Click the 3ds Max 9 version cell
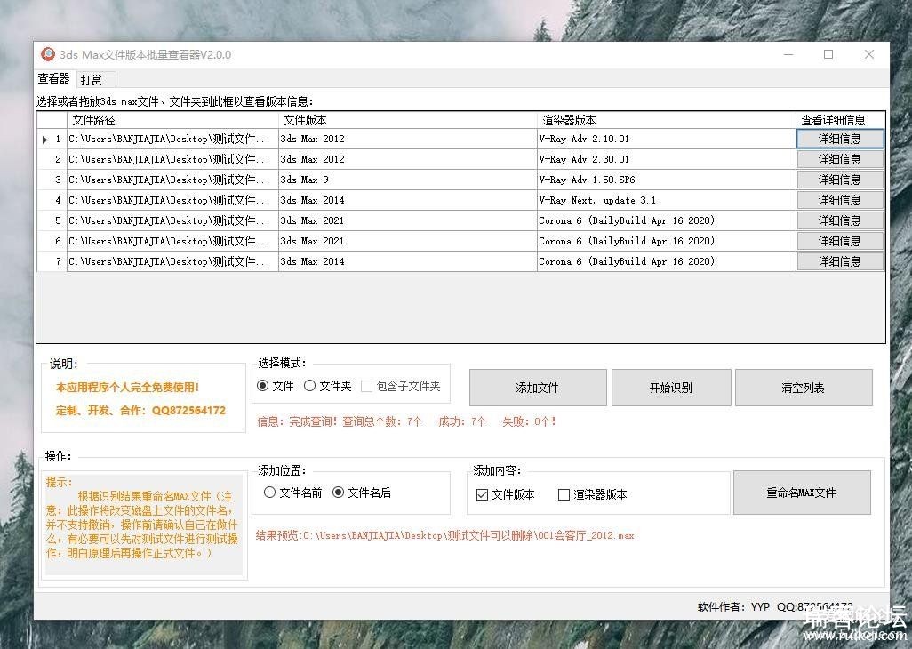This screenshot has height=649, width=912. pos(407,180)
